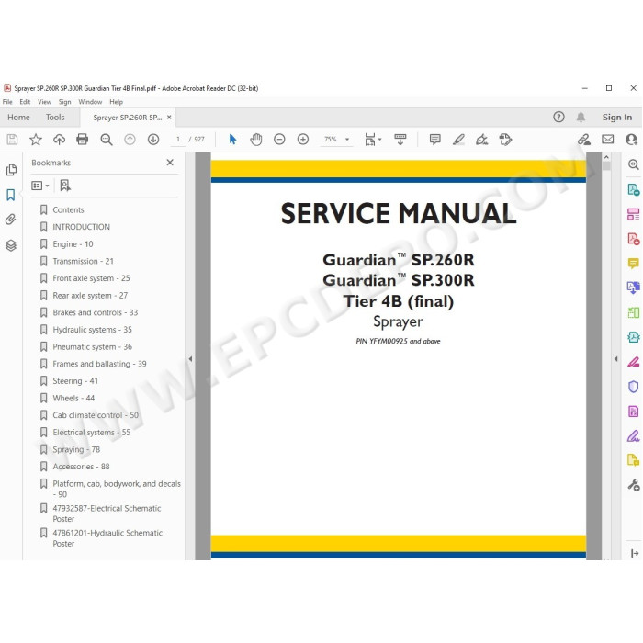Go to next page arrow icon
Screen dimensions: 643x643
tap(153, 140)
